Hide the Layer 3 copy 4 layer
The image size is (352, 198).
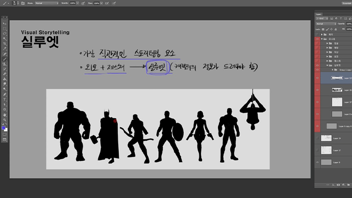(x=317, y=126)
